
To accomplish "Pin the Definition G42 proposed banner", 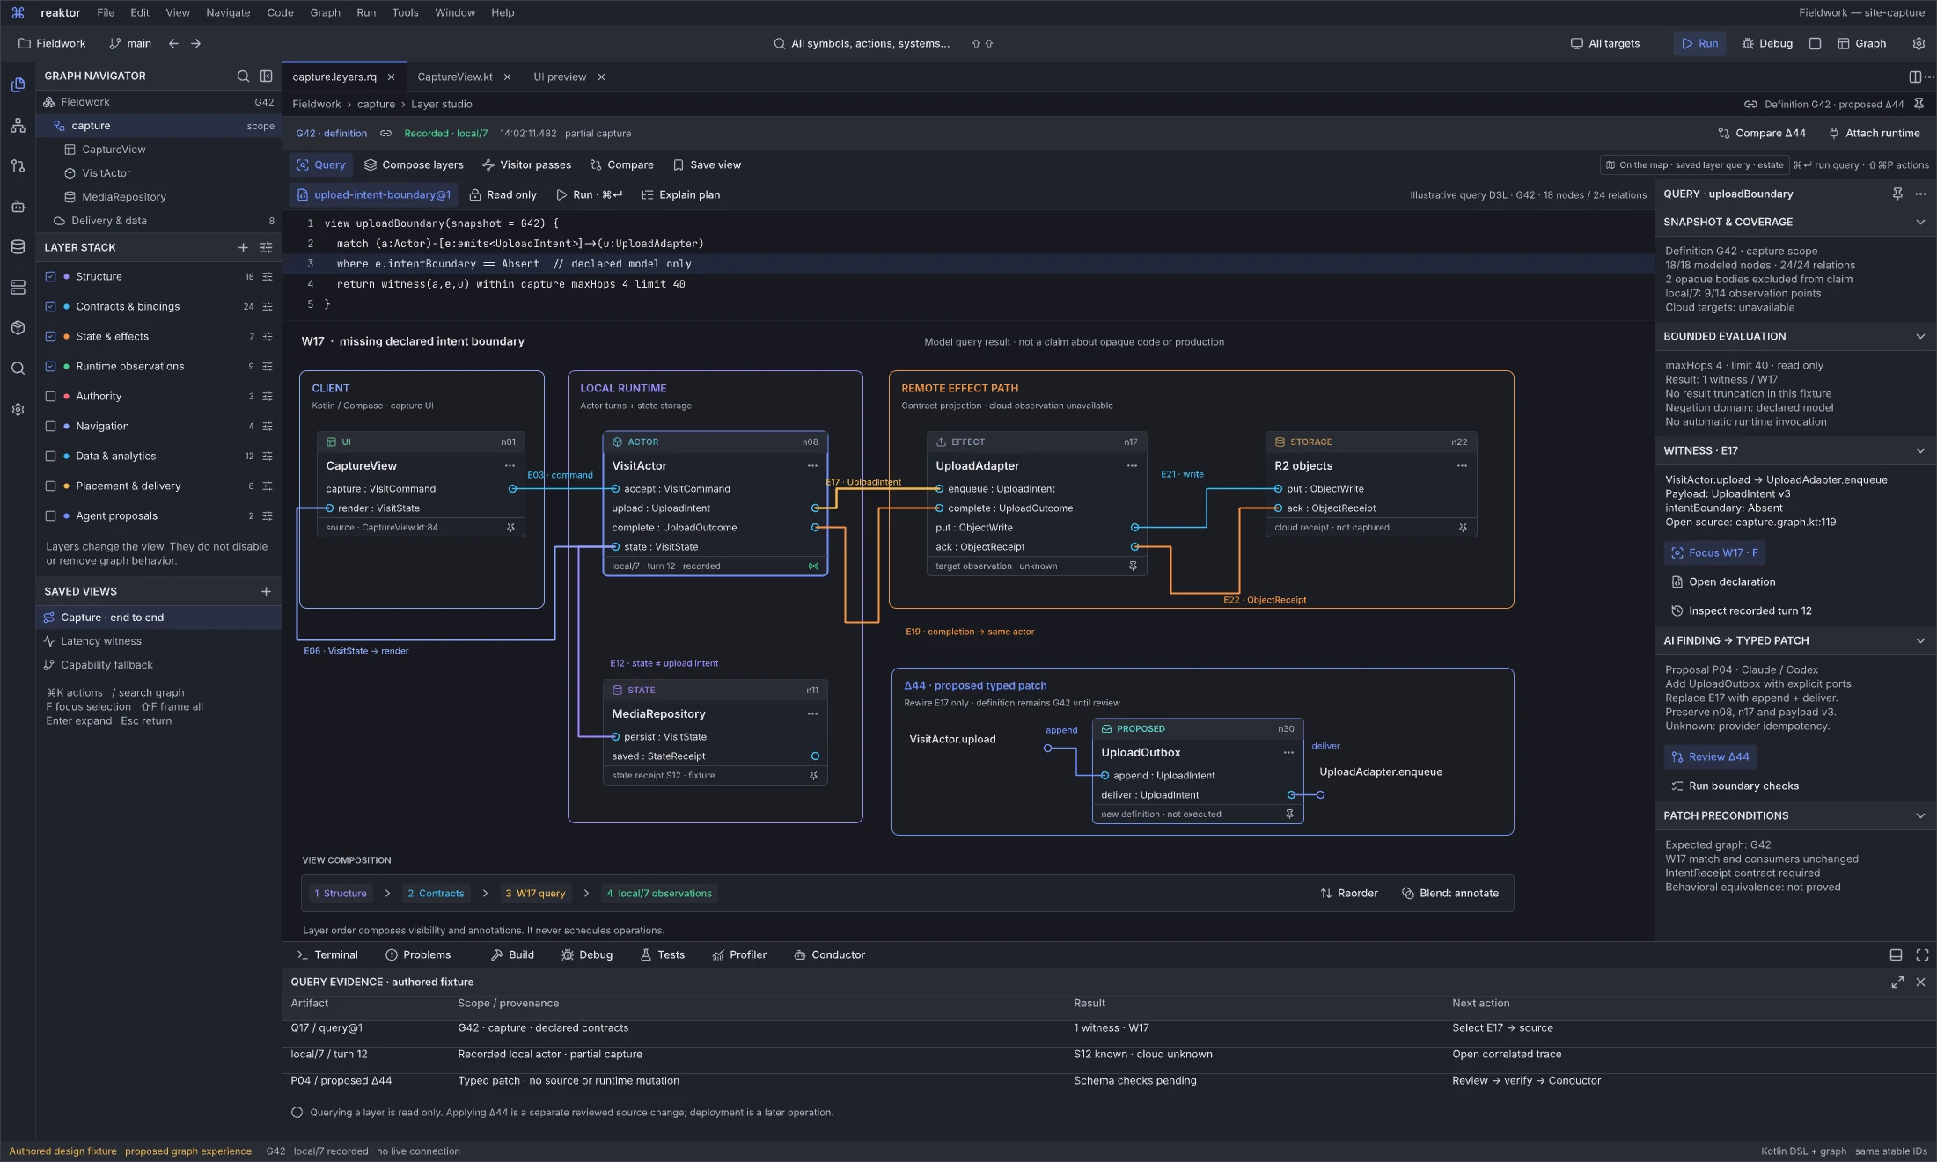I will coord(1919,104).
